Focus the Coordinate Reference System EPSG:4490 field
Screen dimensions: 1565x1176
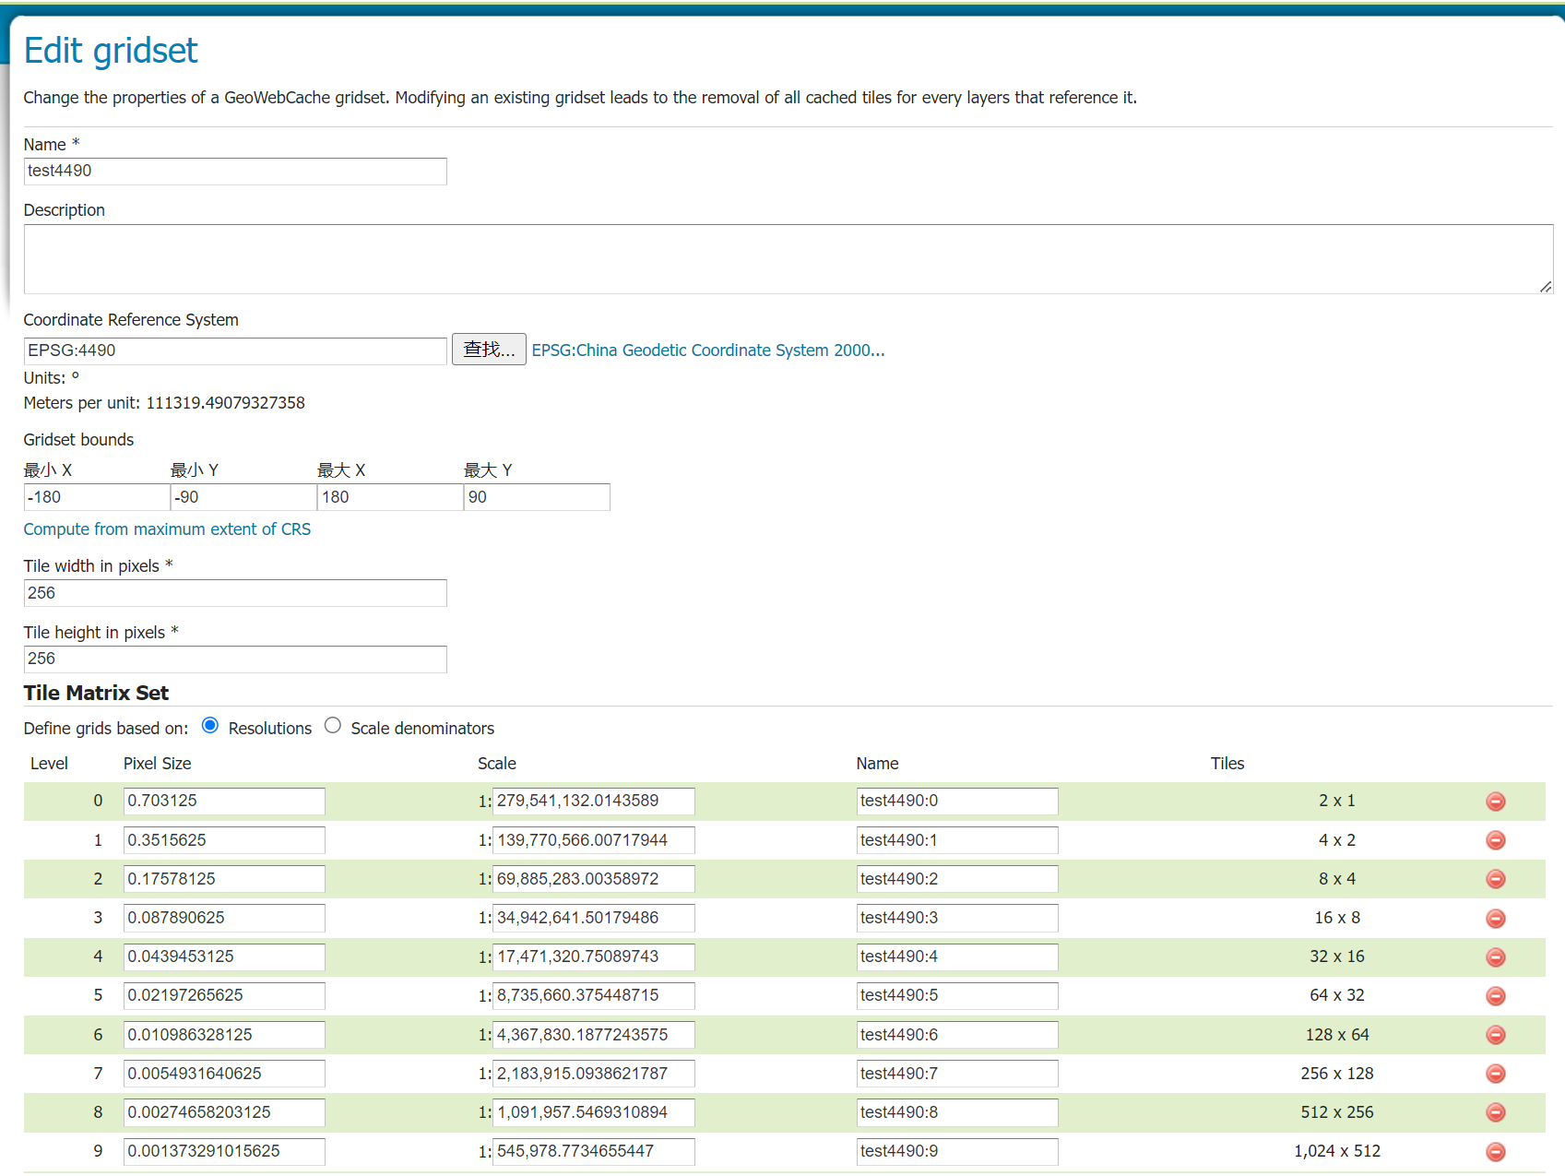point(235,351)
